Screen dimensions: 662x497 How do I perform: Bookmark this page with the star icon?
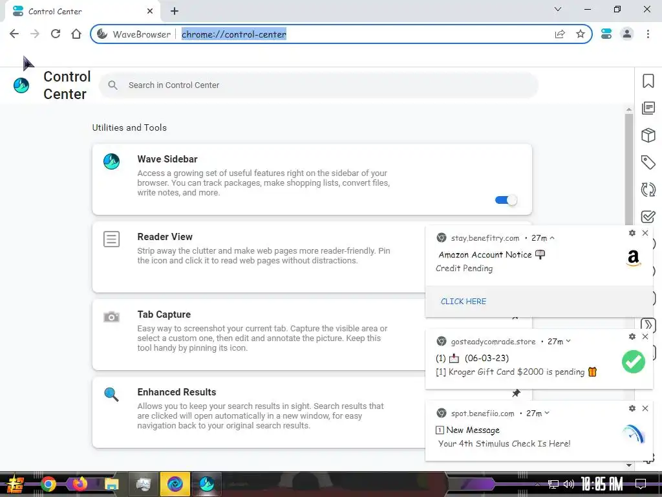(581, 34)
